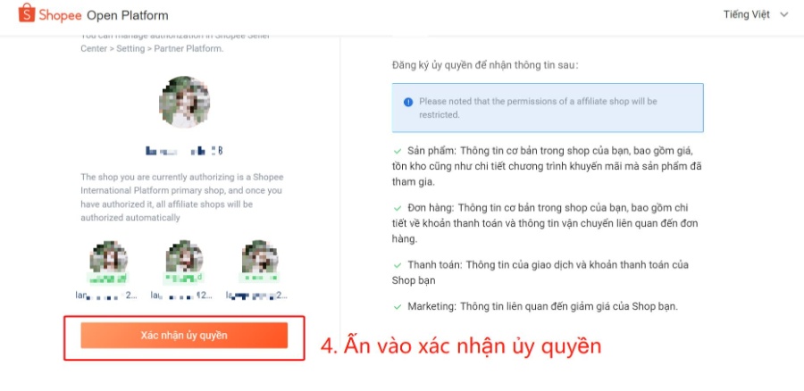Click the primary shop's round avatar

pyautogui.click(x=184, y=102)
